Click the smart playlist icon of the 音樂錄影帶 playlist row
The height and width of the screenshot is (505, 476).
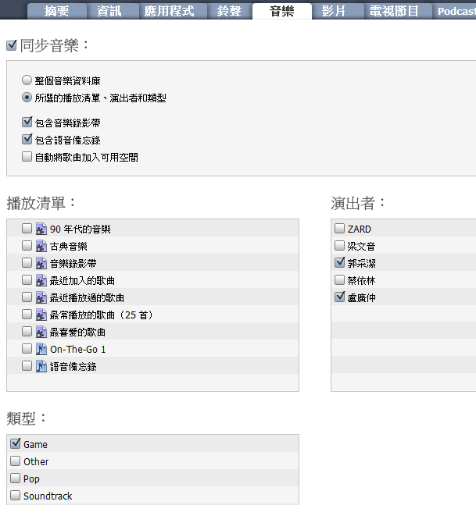(41, 264)
